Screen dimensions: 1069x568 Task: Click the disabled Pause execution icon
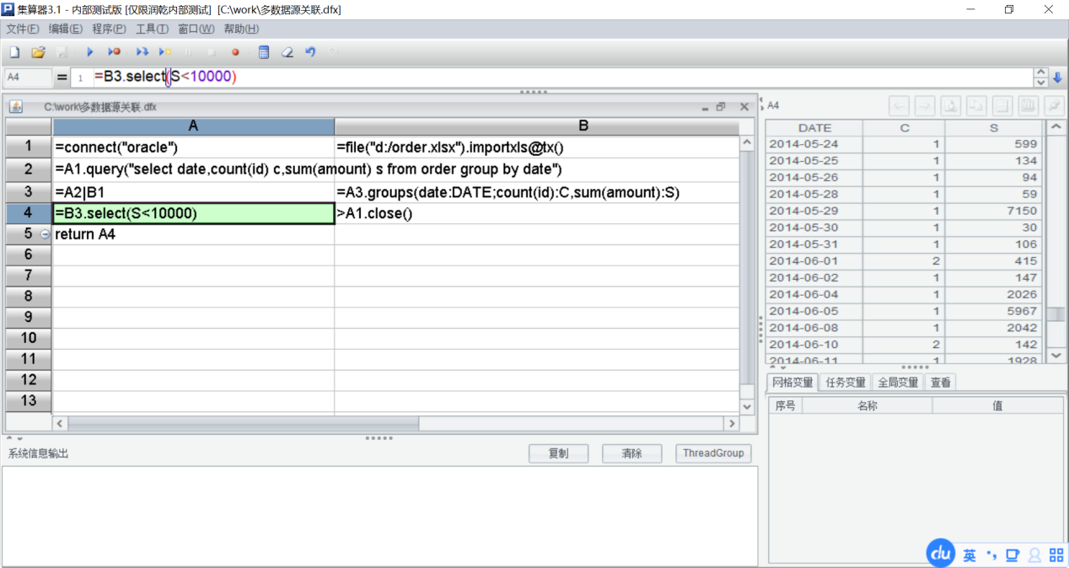(x=187, y=52)
